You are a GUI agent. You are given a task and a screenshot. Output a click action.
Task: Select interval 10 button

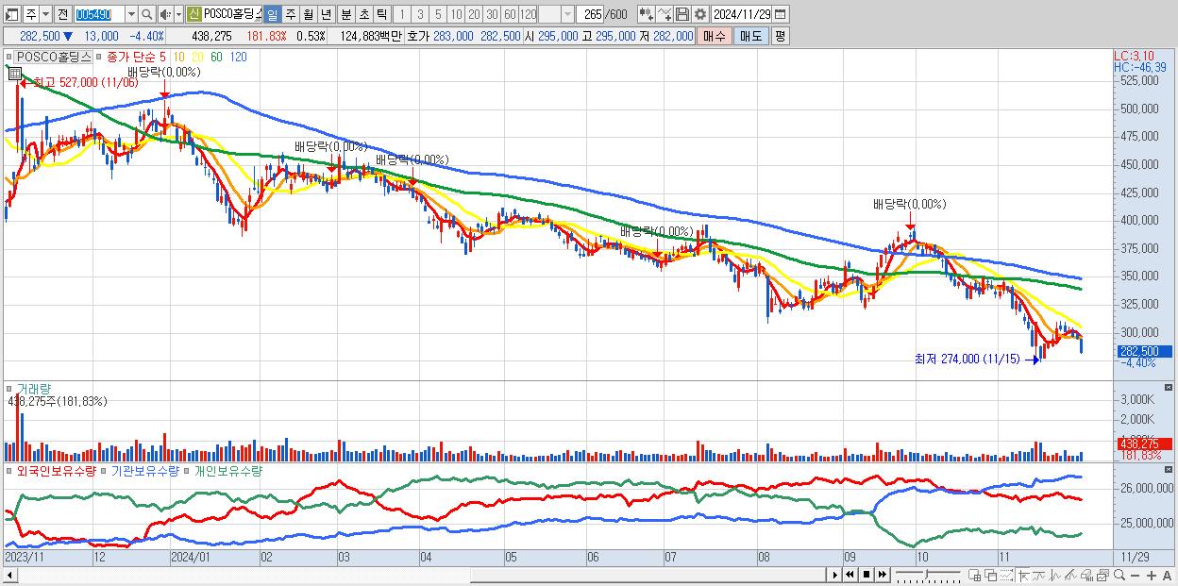456,14
